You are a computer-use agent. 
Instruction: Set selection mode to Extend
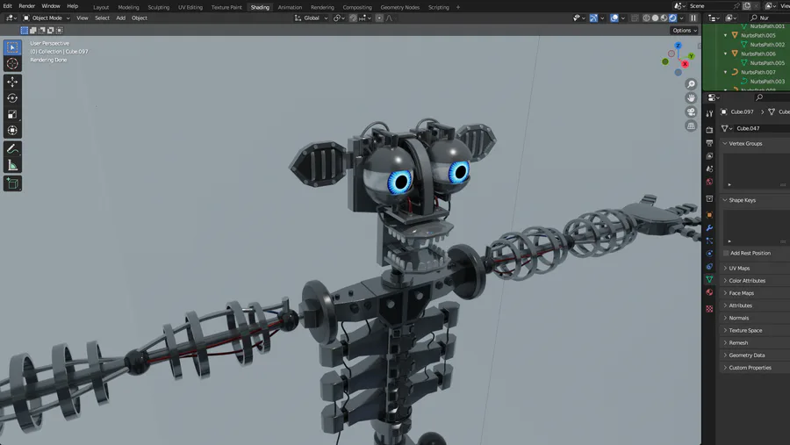coord(32,30)
